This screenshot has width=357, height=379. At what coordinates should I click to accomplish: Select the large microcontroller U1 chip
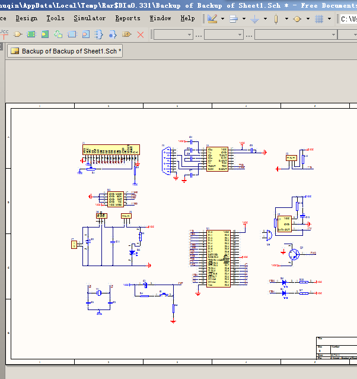218,258
